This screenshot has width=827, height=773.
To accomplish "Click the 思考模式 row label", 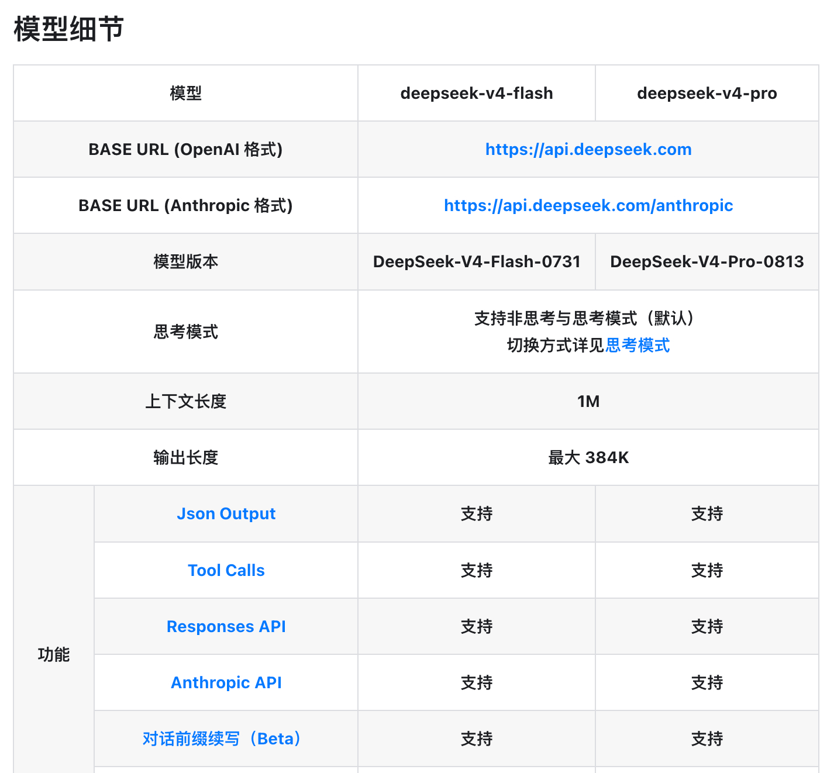I will coord(186,332).
